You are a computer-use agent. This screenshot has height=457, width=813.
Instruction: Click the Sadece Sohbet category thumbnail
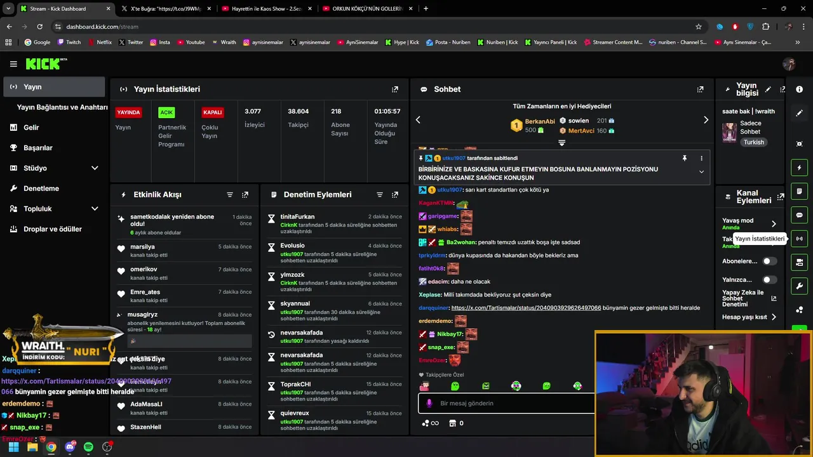coord(730,132)
